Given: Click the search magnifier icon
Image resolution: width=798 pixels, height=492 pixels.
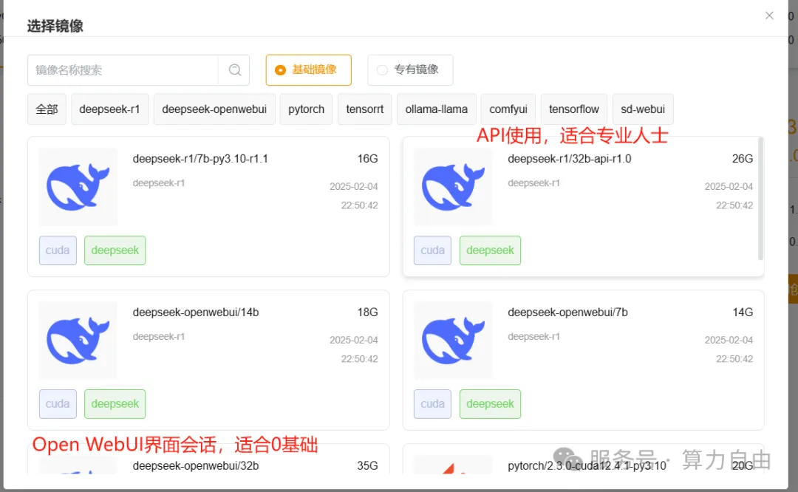Looking at the screenshot, I should [x=234, y=69].
